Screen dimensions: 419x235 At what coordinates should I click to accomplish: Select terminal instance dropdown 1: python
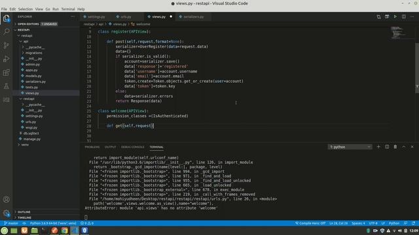point(350,147)
